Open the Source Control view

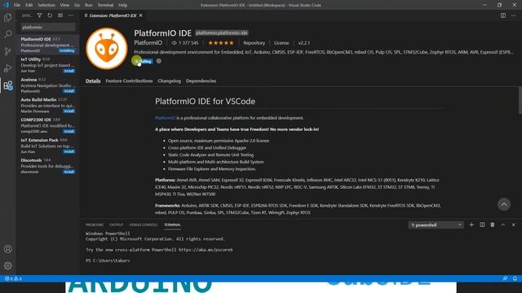coord(8,51)
